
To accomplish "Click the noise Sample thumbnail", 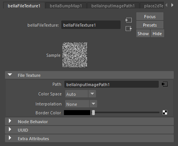I will point(75,55).
